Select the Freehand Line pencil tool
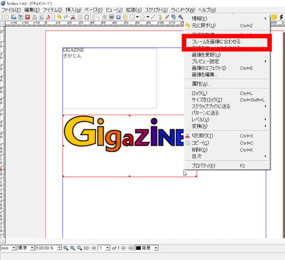 167,17
